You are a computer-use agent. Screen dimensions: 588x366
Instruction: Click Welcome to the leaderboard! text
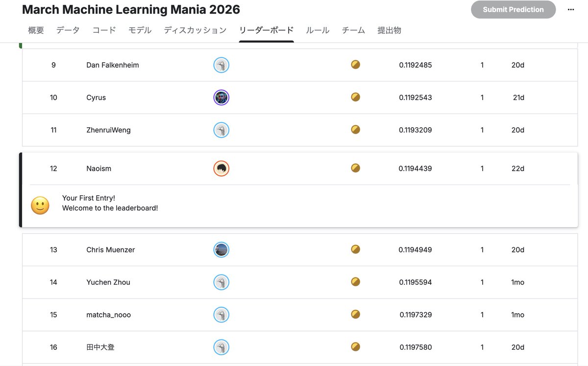tap(110, 208)
